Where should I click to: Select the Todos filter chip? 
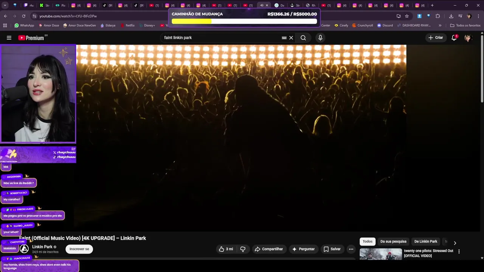(368, 241)
